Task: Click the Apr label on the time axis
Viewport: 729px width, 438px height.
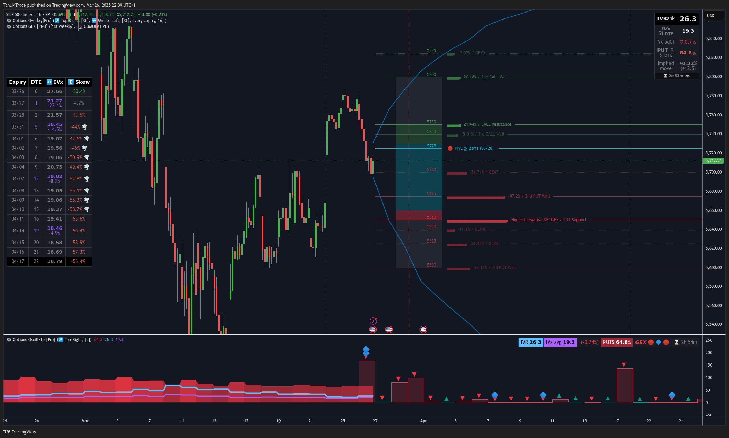Action: point(423,421)
